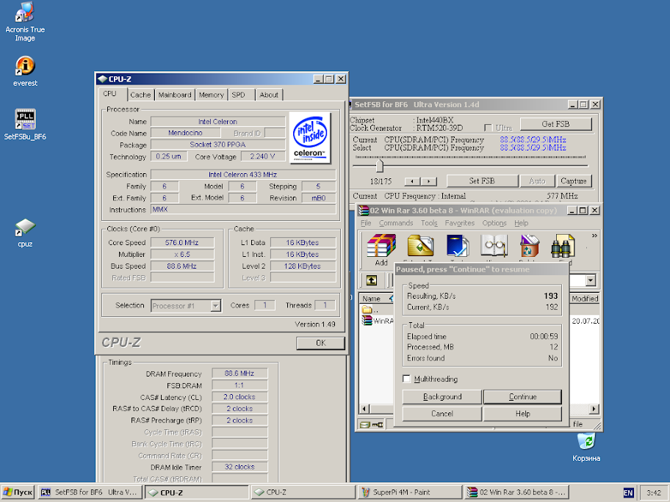
Task: Click the WinRAR Delete icon
Action: coord(529,247)
